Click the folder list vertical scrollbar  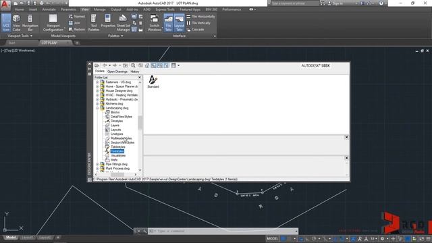[140, 122]
